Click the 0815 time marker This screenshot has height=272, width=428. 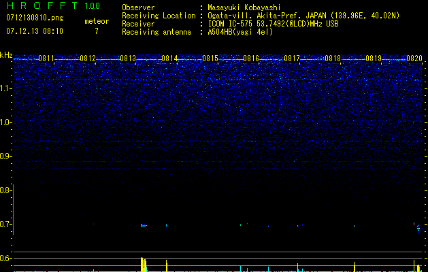pyautogui.click(x=210, y=58)
